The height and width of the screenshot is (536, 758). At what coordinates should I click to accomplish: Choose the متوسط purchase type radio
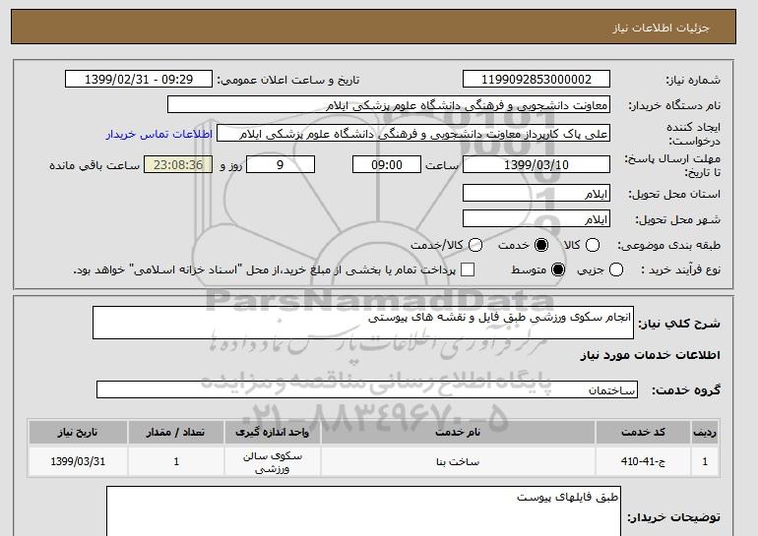tap(558, 269)
